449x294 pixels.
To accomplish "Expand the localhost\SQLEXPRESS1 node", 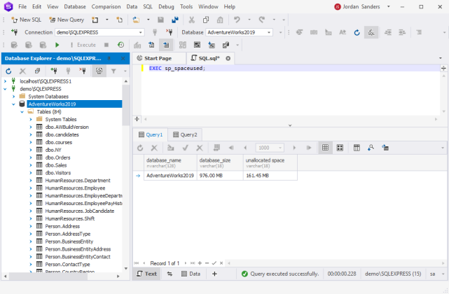I will [5, 81].
